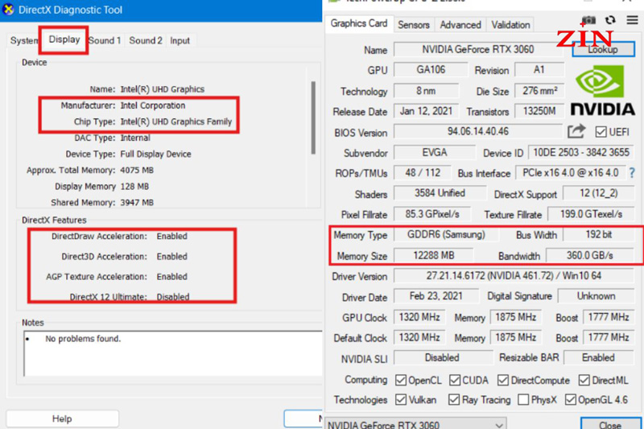Enable the PhysX checkbox
The image size is (644, 429).
pyautogui.click(x=523, y=399)
